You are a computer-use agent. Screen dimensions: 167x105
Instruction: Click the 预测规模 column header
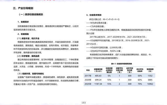150,70
